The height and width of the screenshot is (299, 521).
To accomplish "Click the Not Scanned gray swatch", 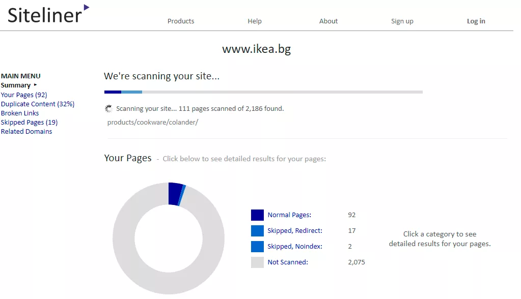I will [x=257, y=262].
